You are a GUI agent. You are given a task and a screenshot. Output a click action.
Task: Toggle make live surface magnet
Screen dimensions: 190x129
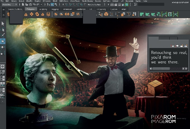[x=85, y=4]
